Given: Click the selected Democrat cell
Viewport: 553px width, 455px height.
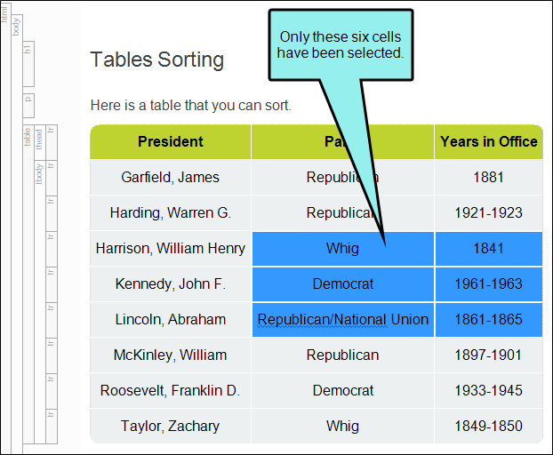Looking at the screenshot, I should point(343,284).
